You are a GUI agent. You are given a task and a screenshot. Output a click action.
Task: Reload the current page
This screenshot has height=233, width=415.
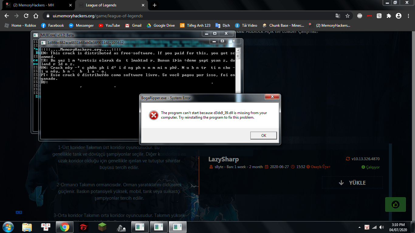click(x=26, y=16)
